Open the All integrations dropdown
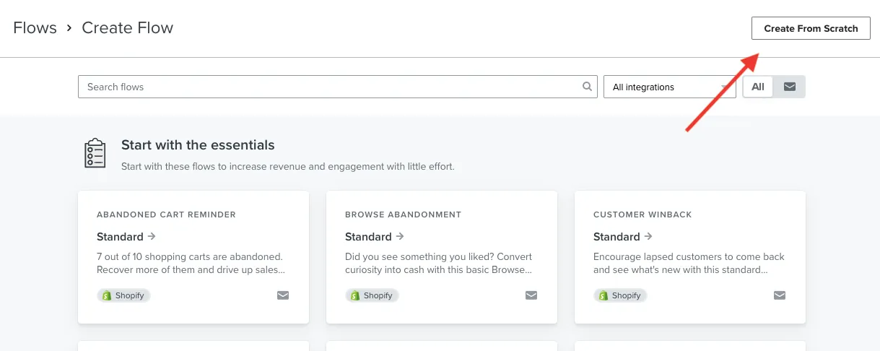The width and height of the screenshot is (880, 351). [x=669, y=87]
